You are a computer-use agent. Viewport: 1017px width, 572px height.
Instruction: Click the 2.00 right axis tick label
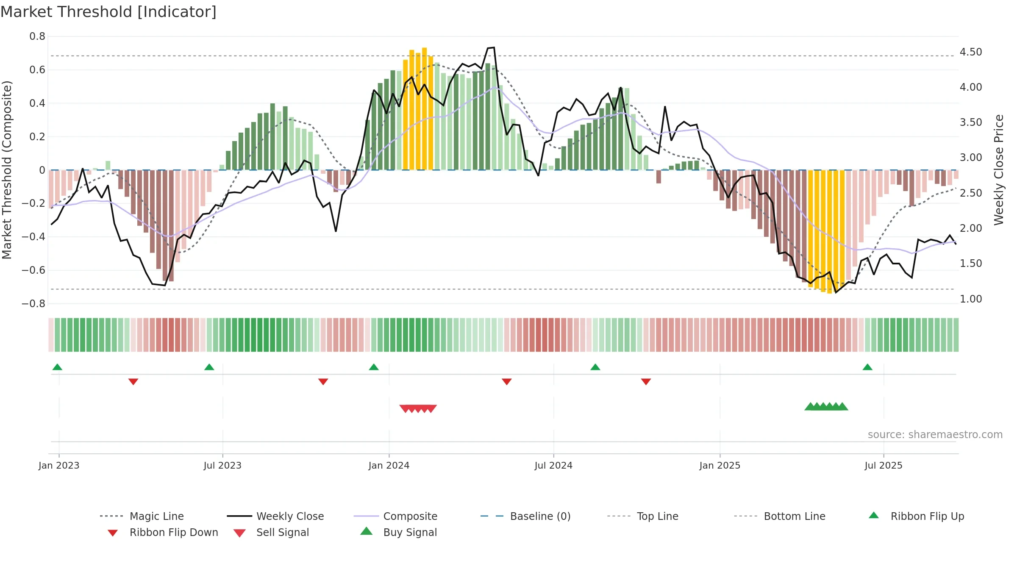click(971, 228)
